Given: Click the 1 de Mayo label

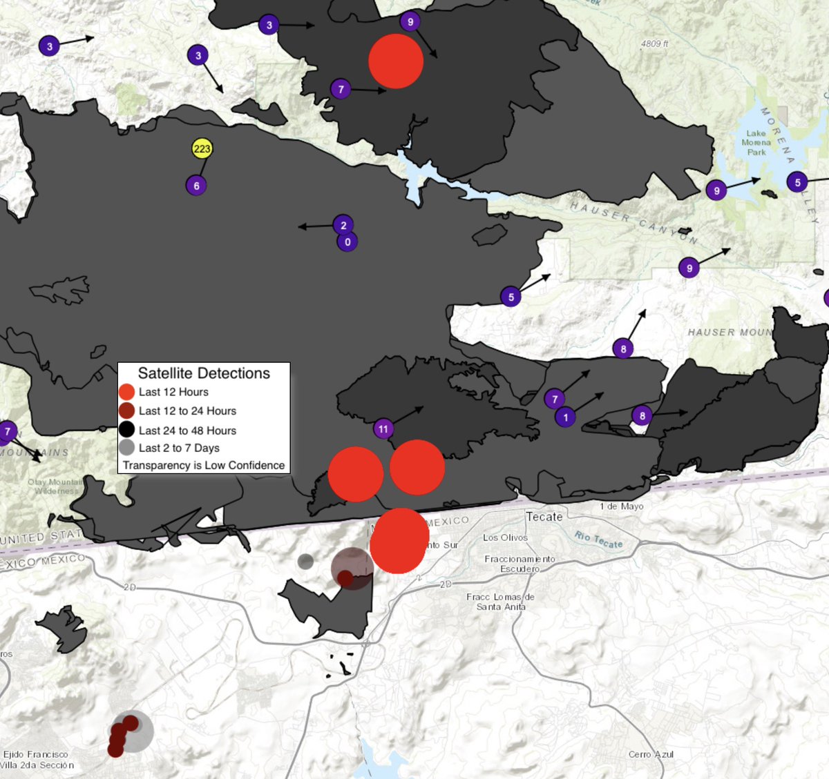Looking at the screenshot, I should point(622,506).
